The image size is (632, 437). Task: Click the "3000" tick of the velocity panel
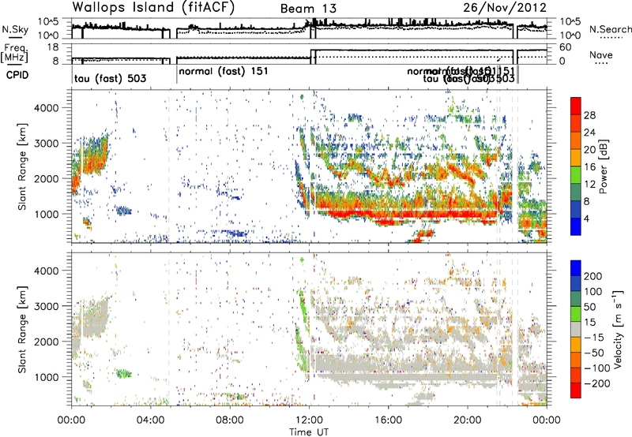click(x=46, y=306)
